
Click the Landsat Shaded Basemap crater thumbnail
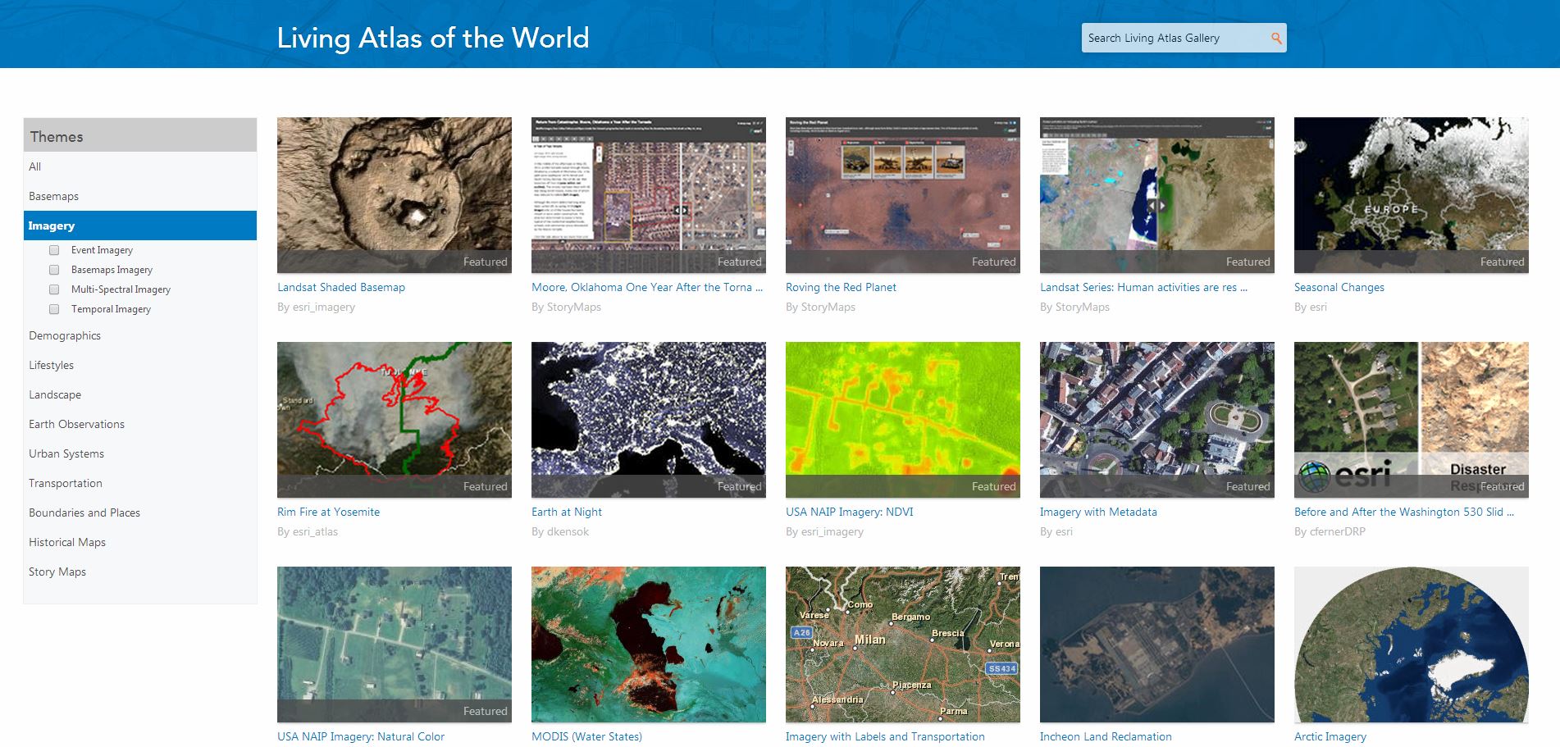click(395, 195)
